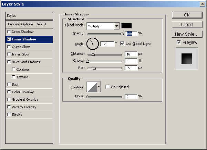
Task: Click the Angle dial control
Action: coord(93,44)
